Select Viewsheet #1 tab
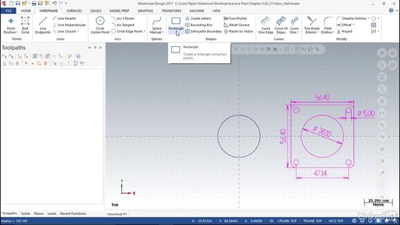 [x=117, y=214]
